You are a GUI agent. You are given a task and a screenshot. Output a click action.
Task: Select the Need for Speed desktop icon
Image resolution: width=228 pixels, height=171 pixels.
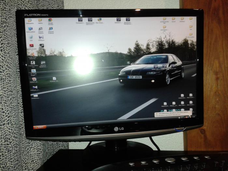click(43, 63)
